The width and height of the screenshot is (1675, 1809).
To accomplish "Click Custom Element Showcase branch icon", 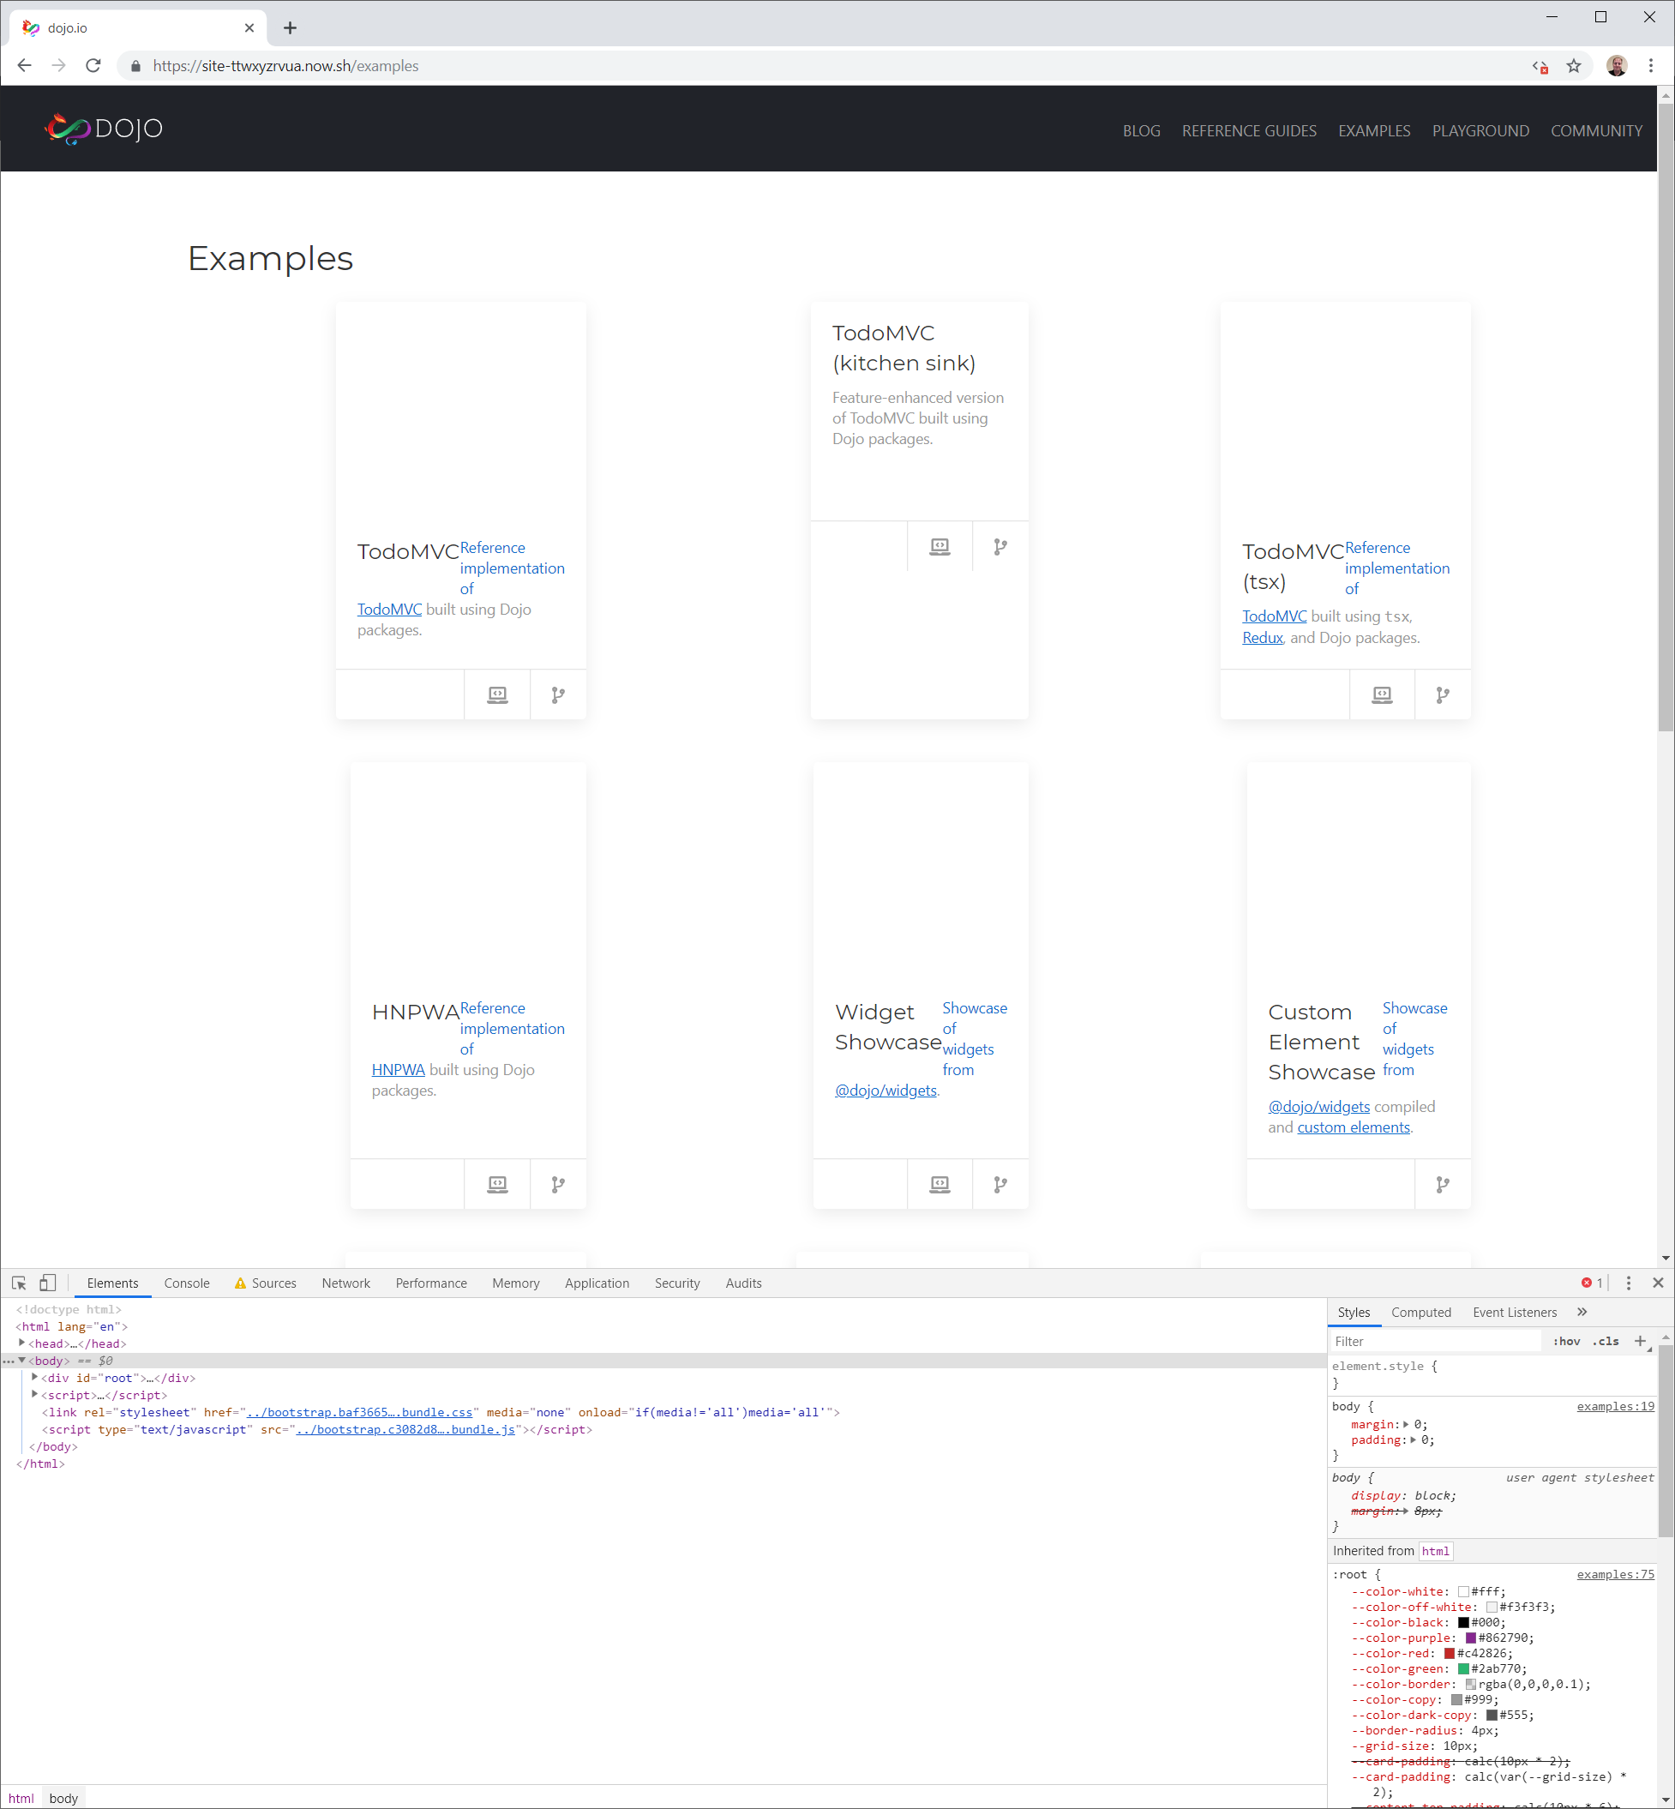I will click(x=1442, y=1185).
